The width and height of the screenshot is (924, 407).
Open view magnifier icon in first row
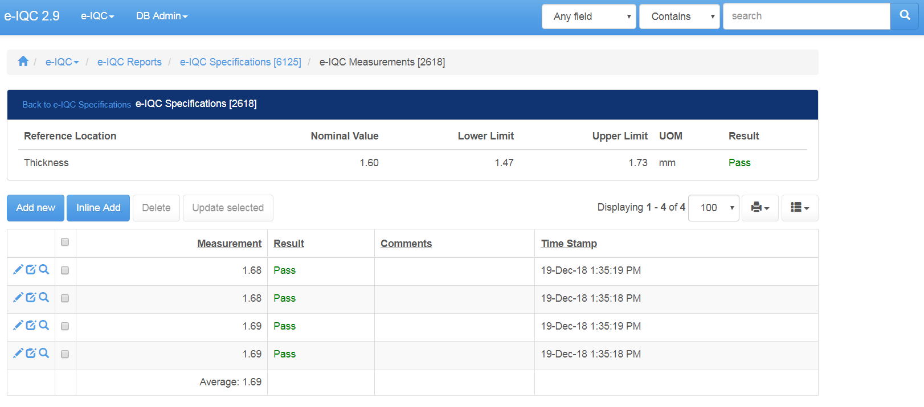click(x=44, y=269)
